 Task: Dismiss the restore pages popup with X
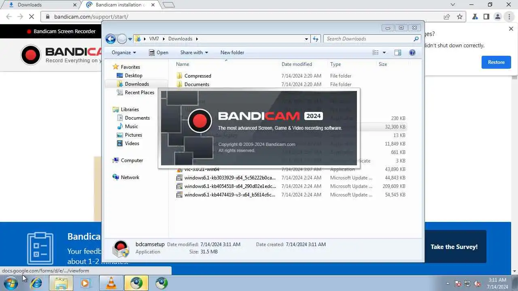click(x=511, y=29)
